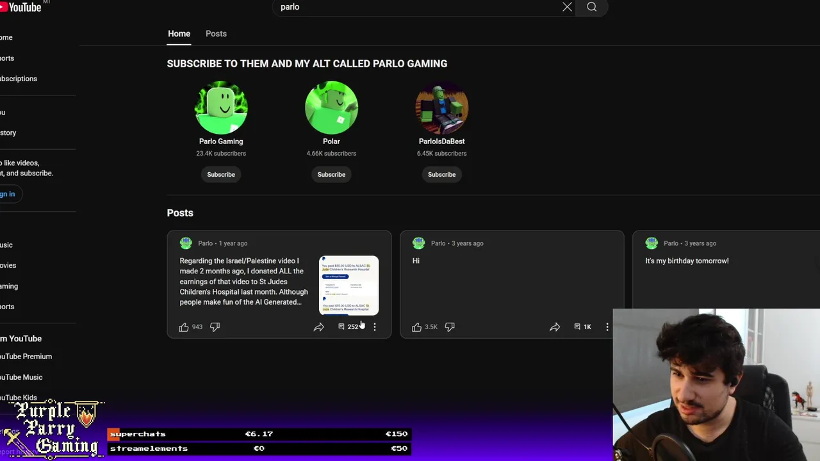Click the '4.66K subscribers' text
This screenshot has height=461, width=820.
(x=331, y=154)
